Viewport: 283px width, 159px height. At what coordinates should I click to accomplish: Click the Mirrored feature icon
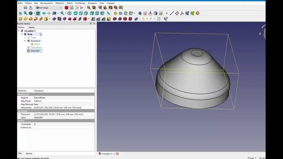coord(93,19)
